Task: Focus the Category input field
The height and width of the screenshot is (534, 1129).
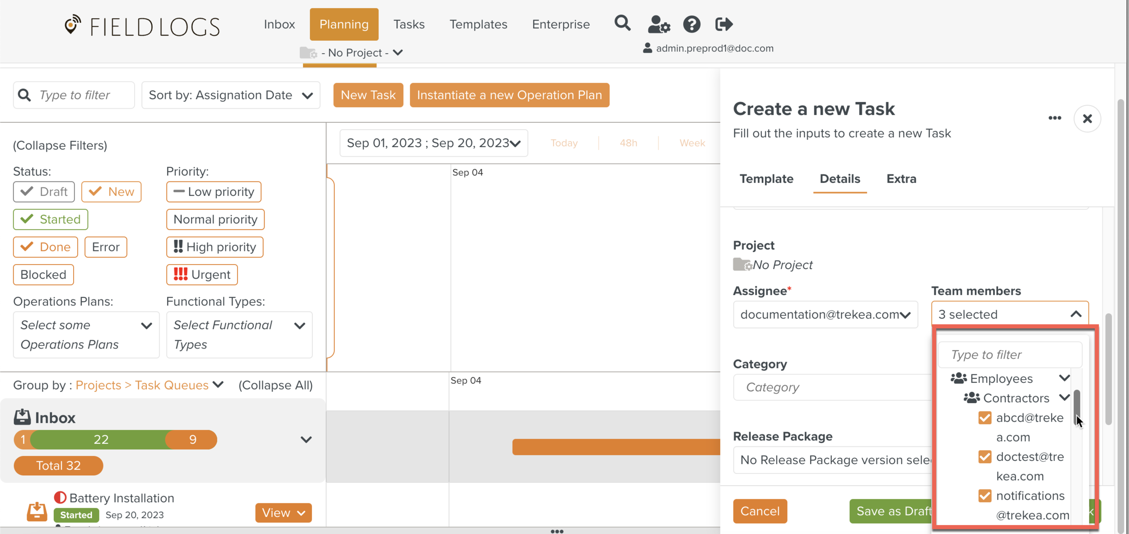Action: coord(832,387)
